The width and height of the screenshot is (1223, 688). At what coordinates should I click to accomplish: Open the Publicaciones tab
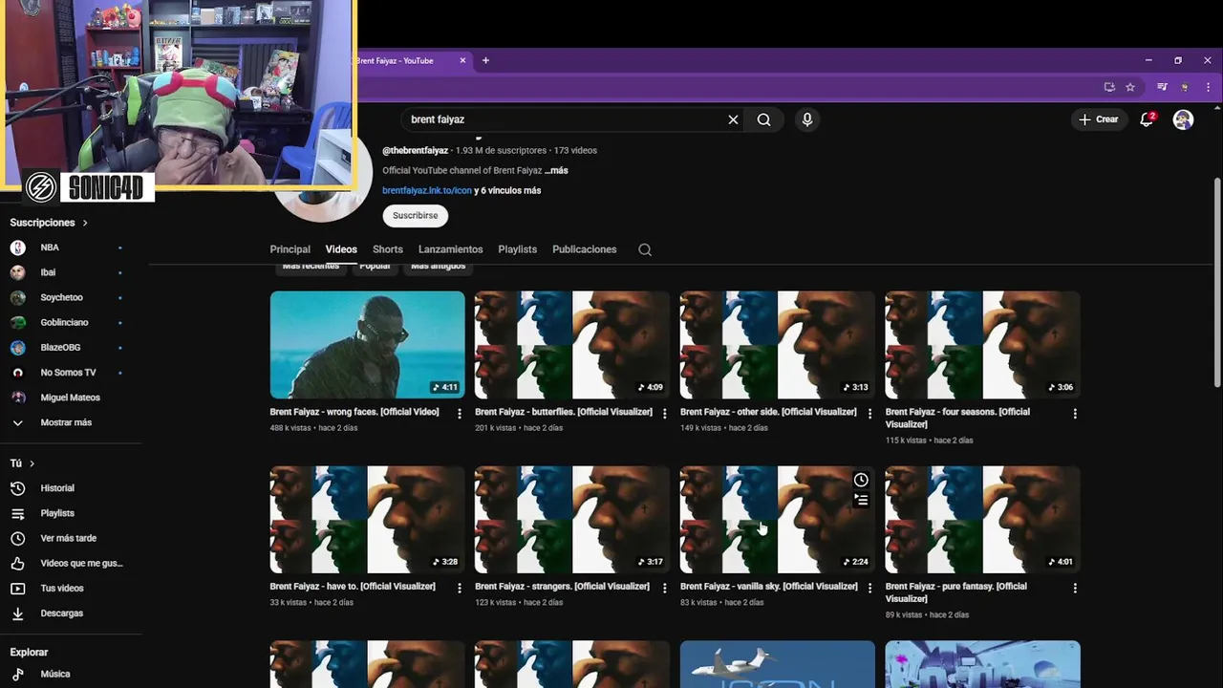(x=584, y=249)
